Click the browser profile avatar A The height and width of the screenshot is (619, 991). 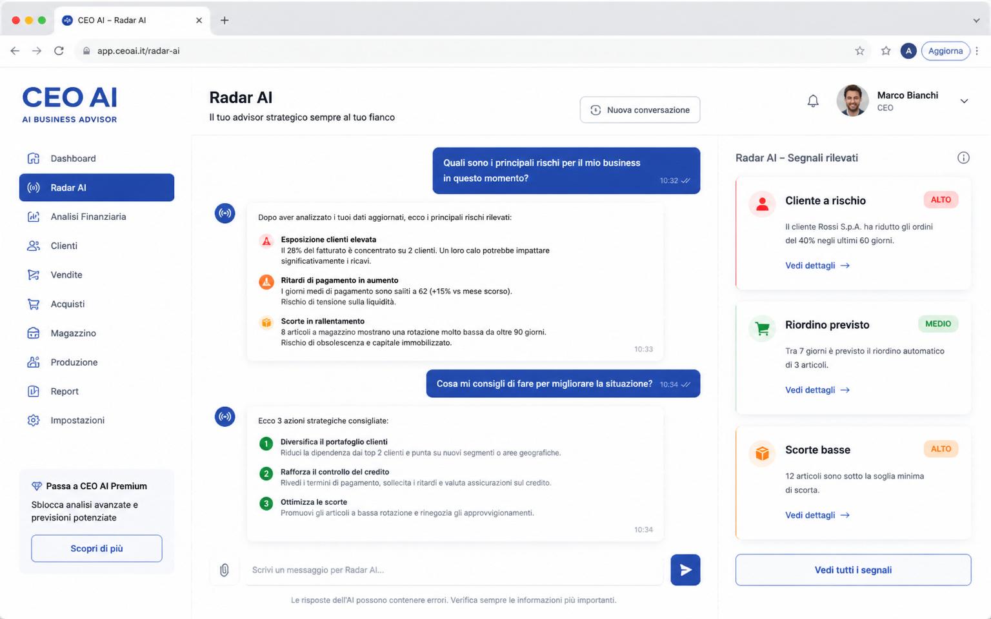[908, 51]
